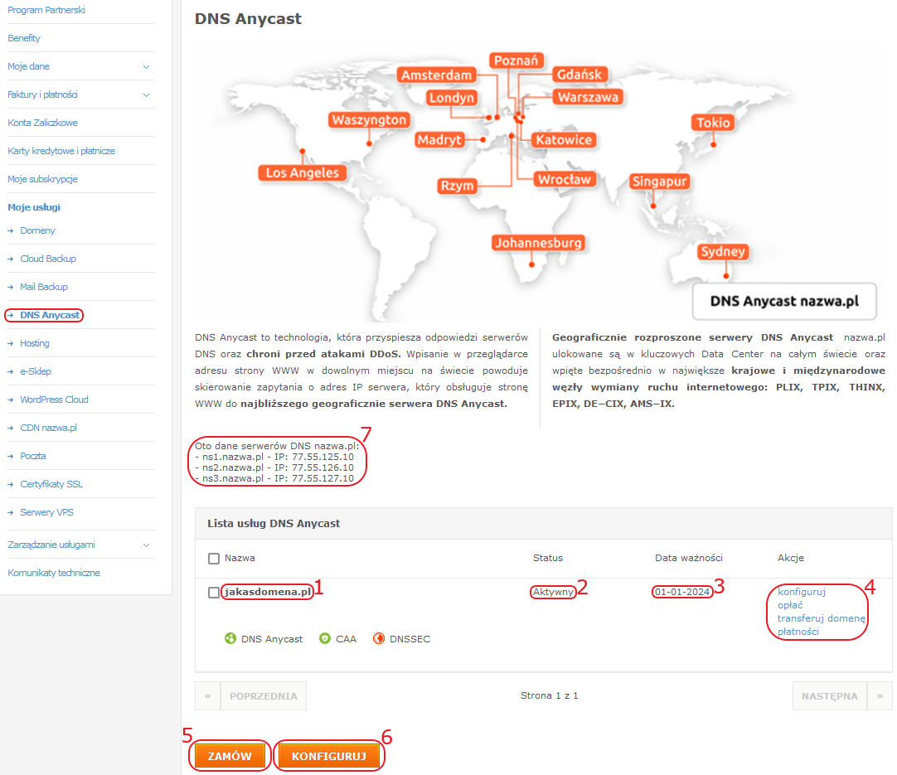Click the CAA green checkmark icon
This screenshot has height=775, width=897.
[x=325, y=638]
